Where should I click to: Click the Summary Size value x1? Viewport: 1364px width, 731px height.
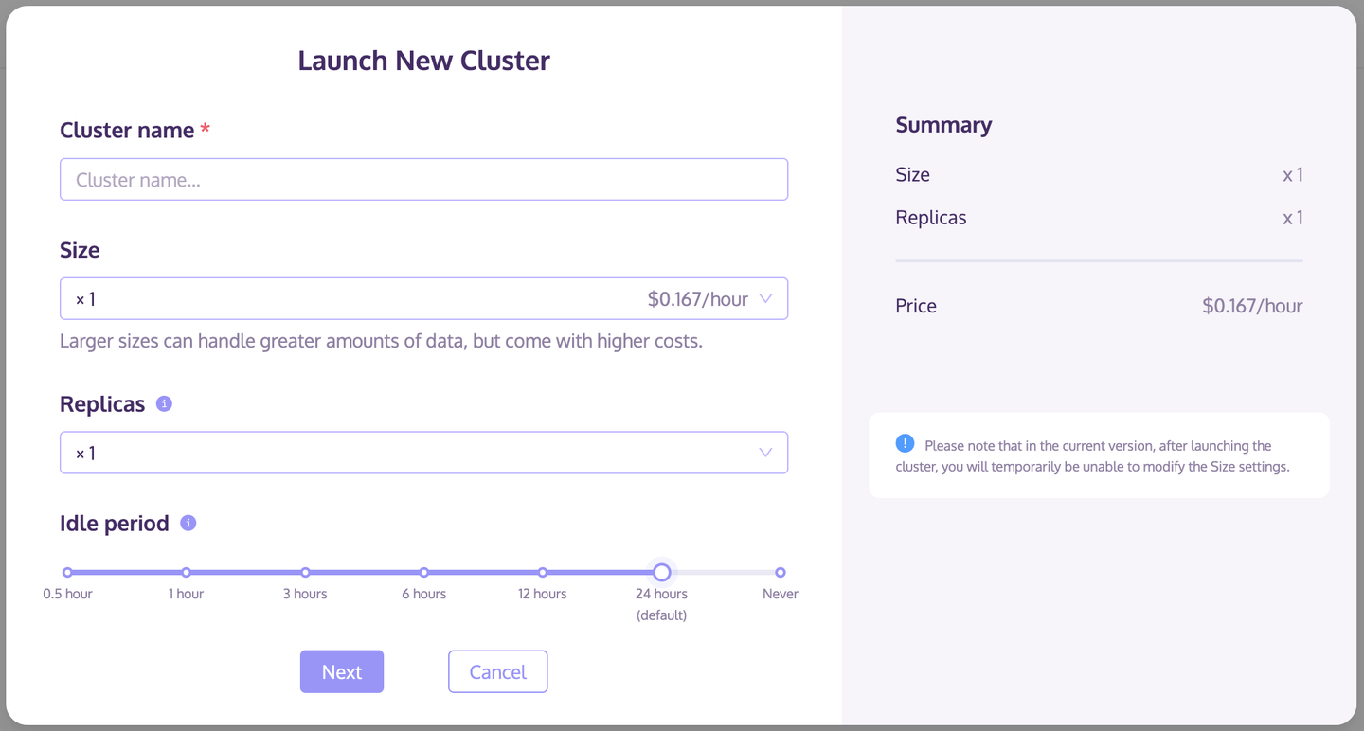1293,174
